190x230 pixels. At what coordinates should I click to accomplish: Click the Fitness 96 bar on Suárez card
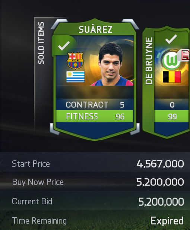(x=95, y=116)
